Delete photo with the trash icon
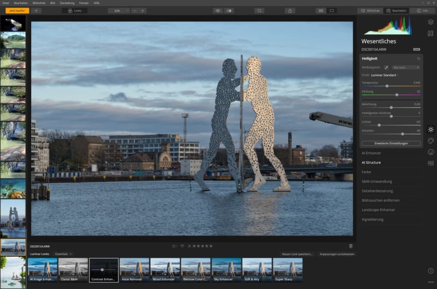The height and width of the screenshot is (289, 437). coord(351,246)
